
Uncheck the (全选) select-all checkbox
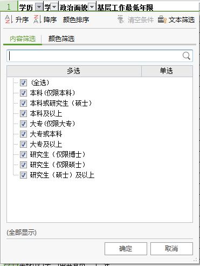tap(23, 83)
